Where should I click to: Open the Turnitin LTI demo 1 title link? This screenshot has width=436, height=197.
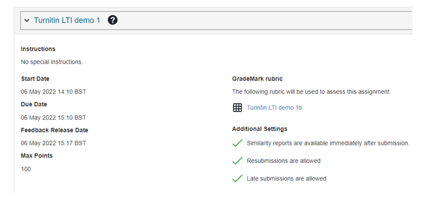point(67,20)
